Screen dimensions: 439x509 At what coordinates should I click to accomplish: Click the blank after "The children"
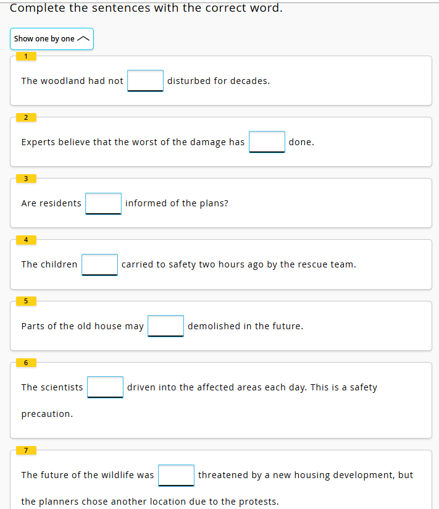(x=99, y=264)
